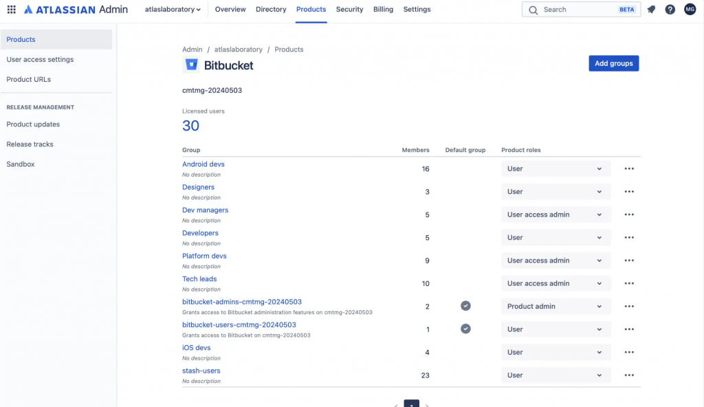Open the stash-users group link
This screenshot has height=407, width=704.
(201, 371)
